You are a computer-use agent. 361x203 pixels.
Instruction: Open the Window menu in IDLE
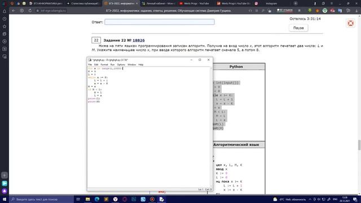[131, 65]
